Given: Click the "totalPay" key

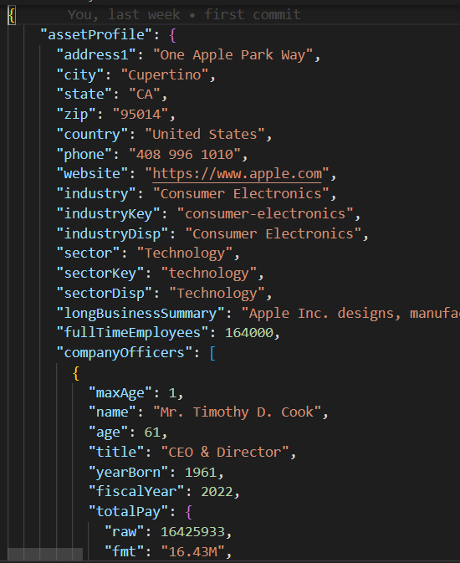Looking at the screenshot, I should 128,512.
